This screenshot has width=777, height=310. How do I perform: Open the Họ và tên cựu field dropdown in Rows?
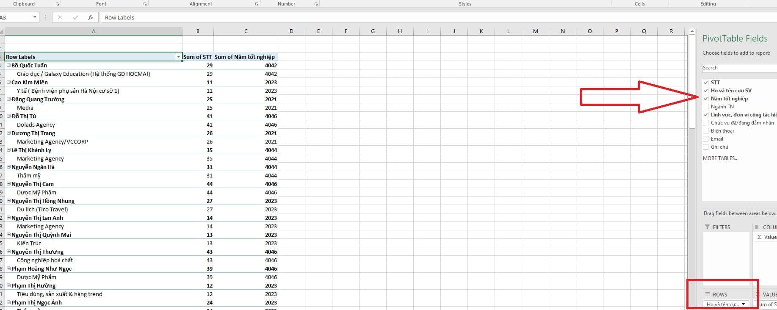743,304
